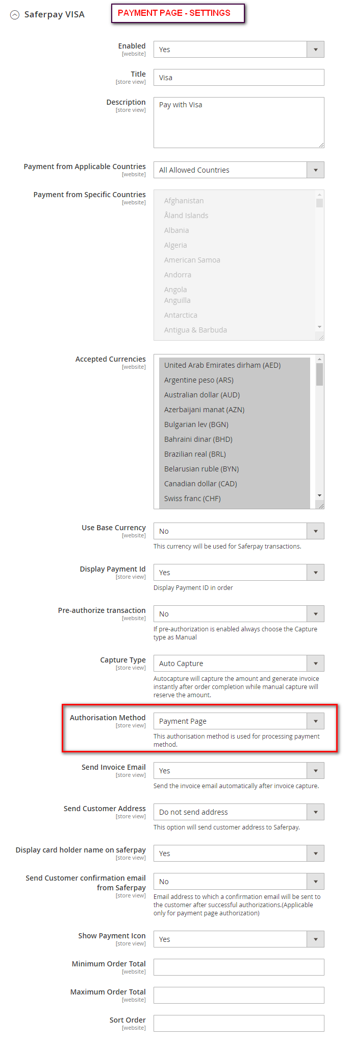
Task: Select Canadian dollar (CAD) in currencies list
Action: point(200,484)
